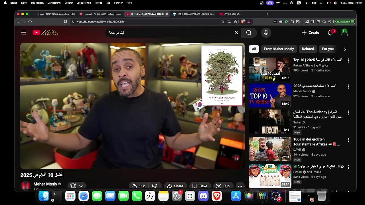Open Brave Rewards triangle icon

coord(249,22)
